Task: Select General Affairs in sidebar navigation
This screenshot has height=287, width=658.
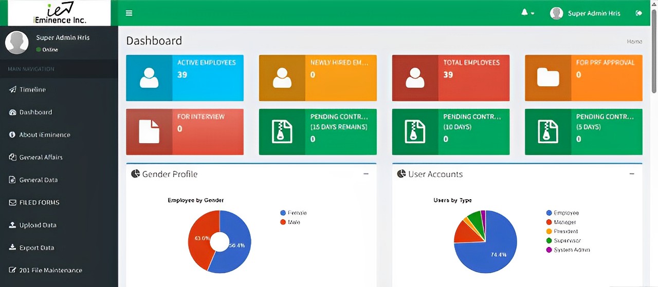Action: pyautogui.click(x=41, y=157)
